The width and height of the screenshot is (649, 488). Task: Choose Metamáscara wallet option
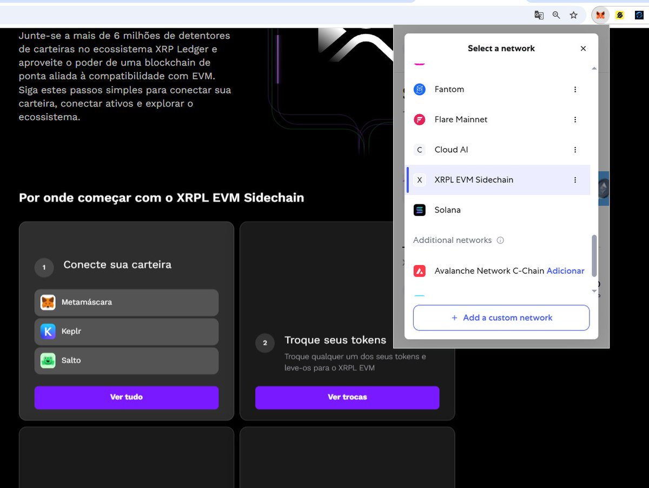(x=127, y=302)
